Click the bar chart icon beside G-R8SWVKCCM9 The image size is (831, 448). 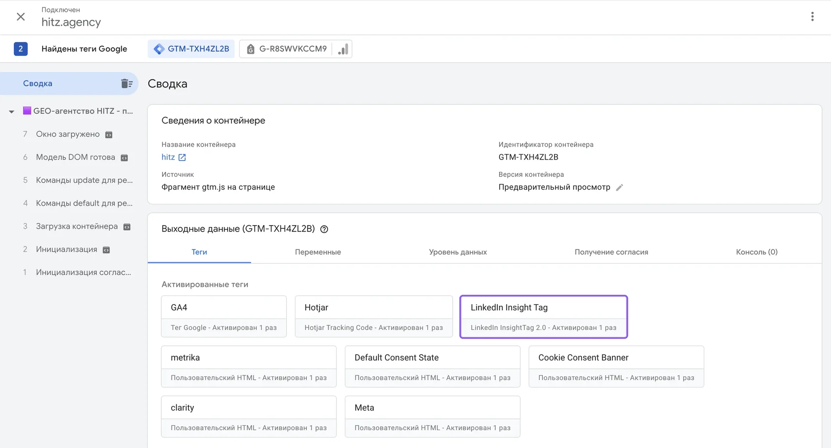(343, 49)
